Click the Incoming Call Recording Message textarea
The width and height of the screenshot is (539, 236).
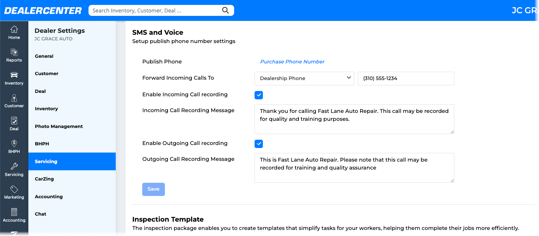[354, 119]
